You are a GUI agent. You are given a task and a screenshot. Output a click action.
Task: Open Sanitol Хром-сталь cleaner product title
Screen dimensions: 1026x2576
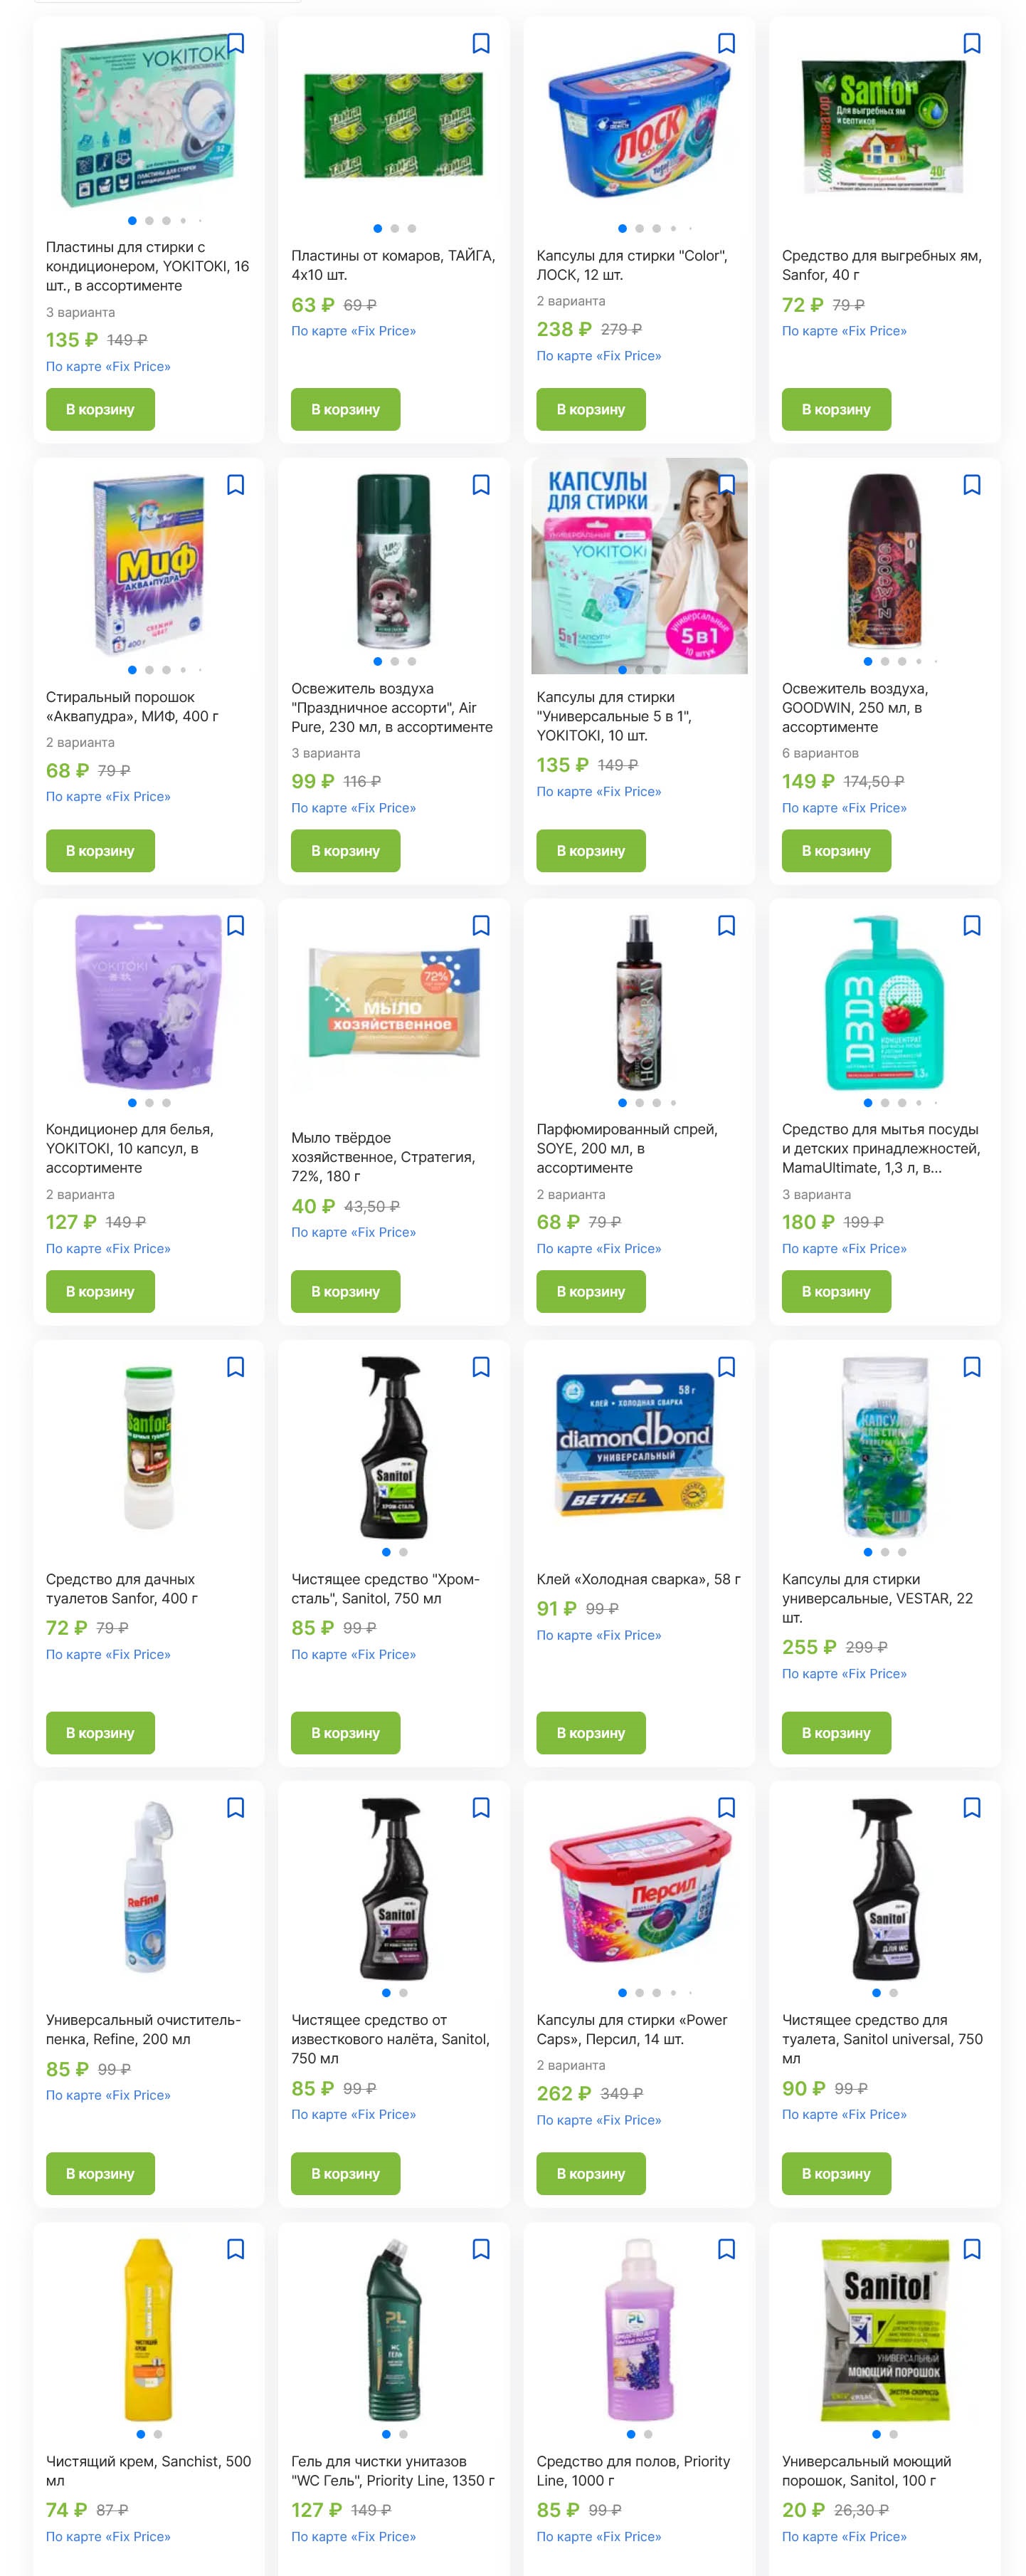coord(386,1589)
